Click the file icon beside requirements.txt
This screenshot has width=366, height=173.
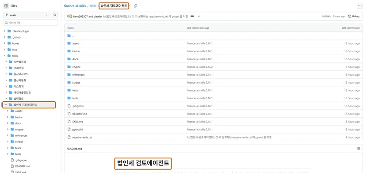(x=69, y=137)
